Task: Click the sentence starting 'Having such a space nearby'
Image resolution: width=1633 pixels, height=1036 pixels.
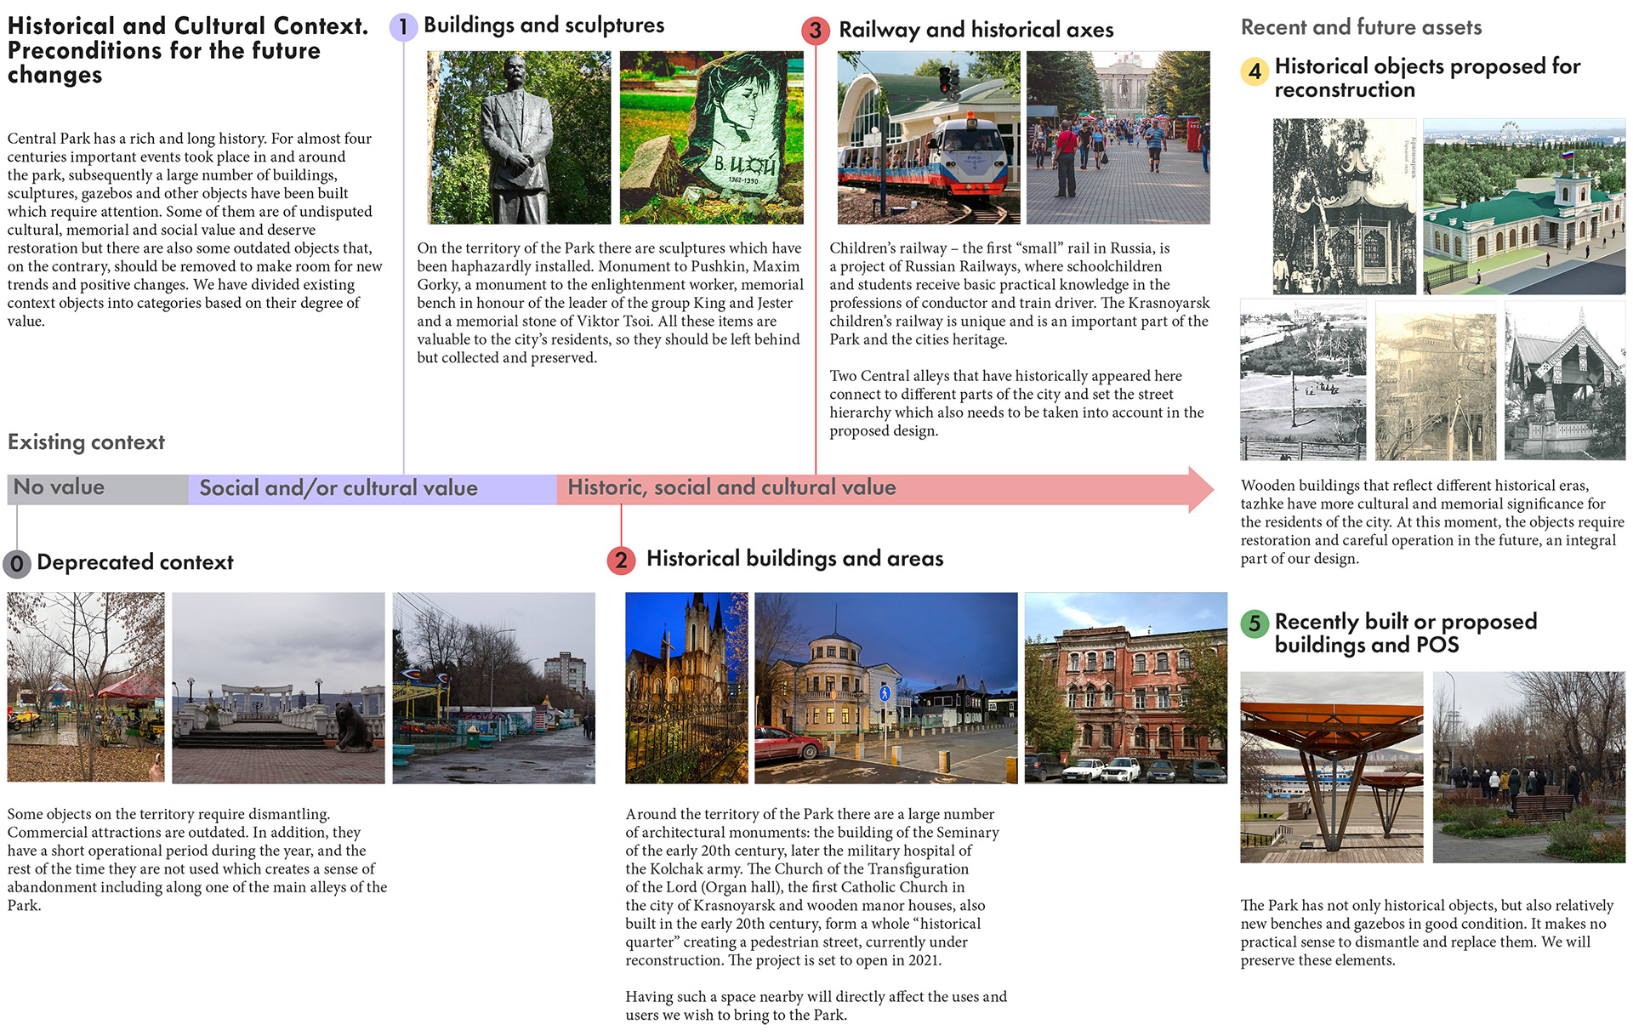Action: 816,1005
